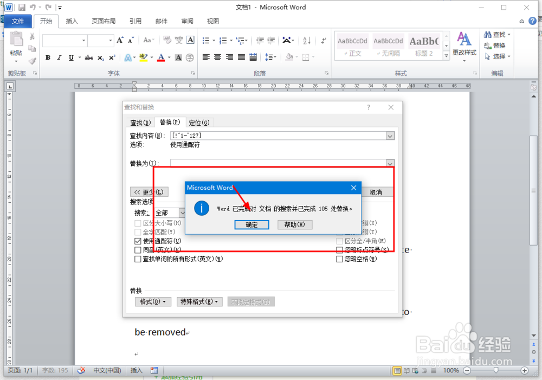Center align text
The height and width of the screenshot is (380, 542).
[x=217, y=57]
